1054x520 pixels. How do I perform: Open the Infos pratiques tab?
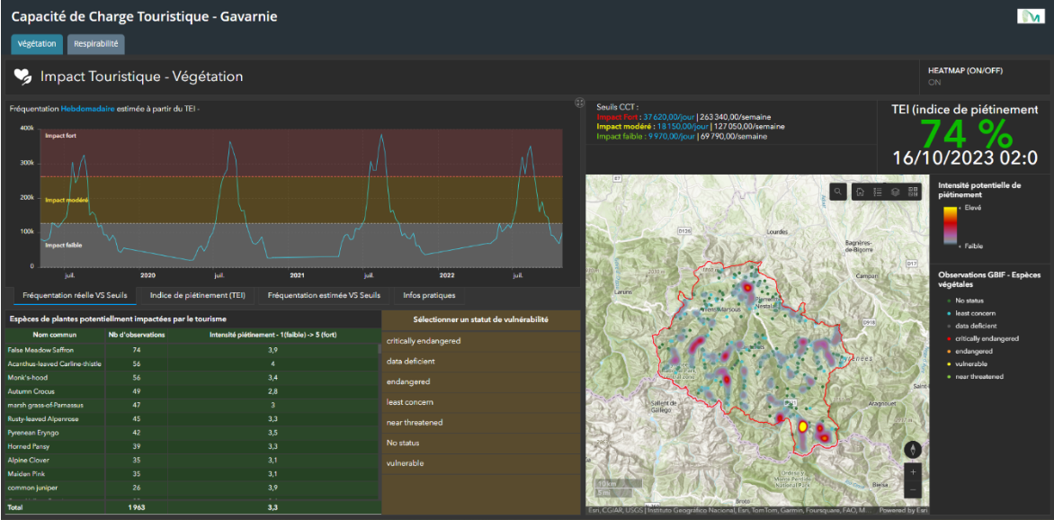[x=429, y=295]
